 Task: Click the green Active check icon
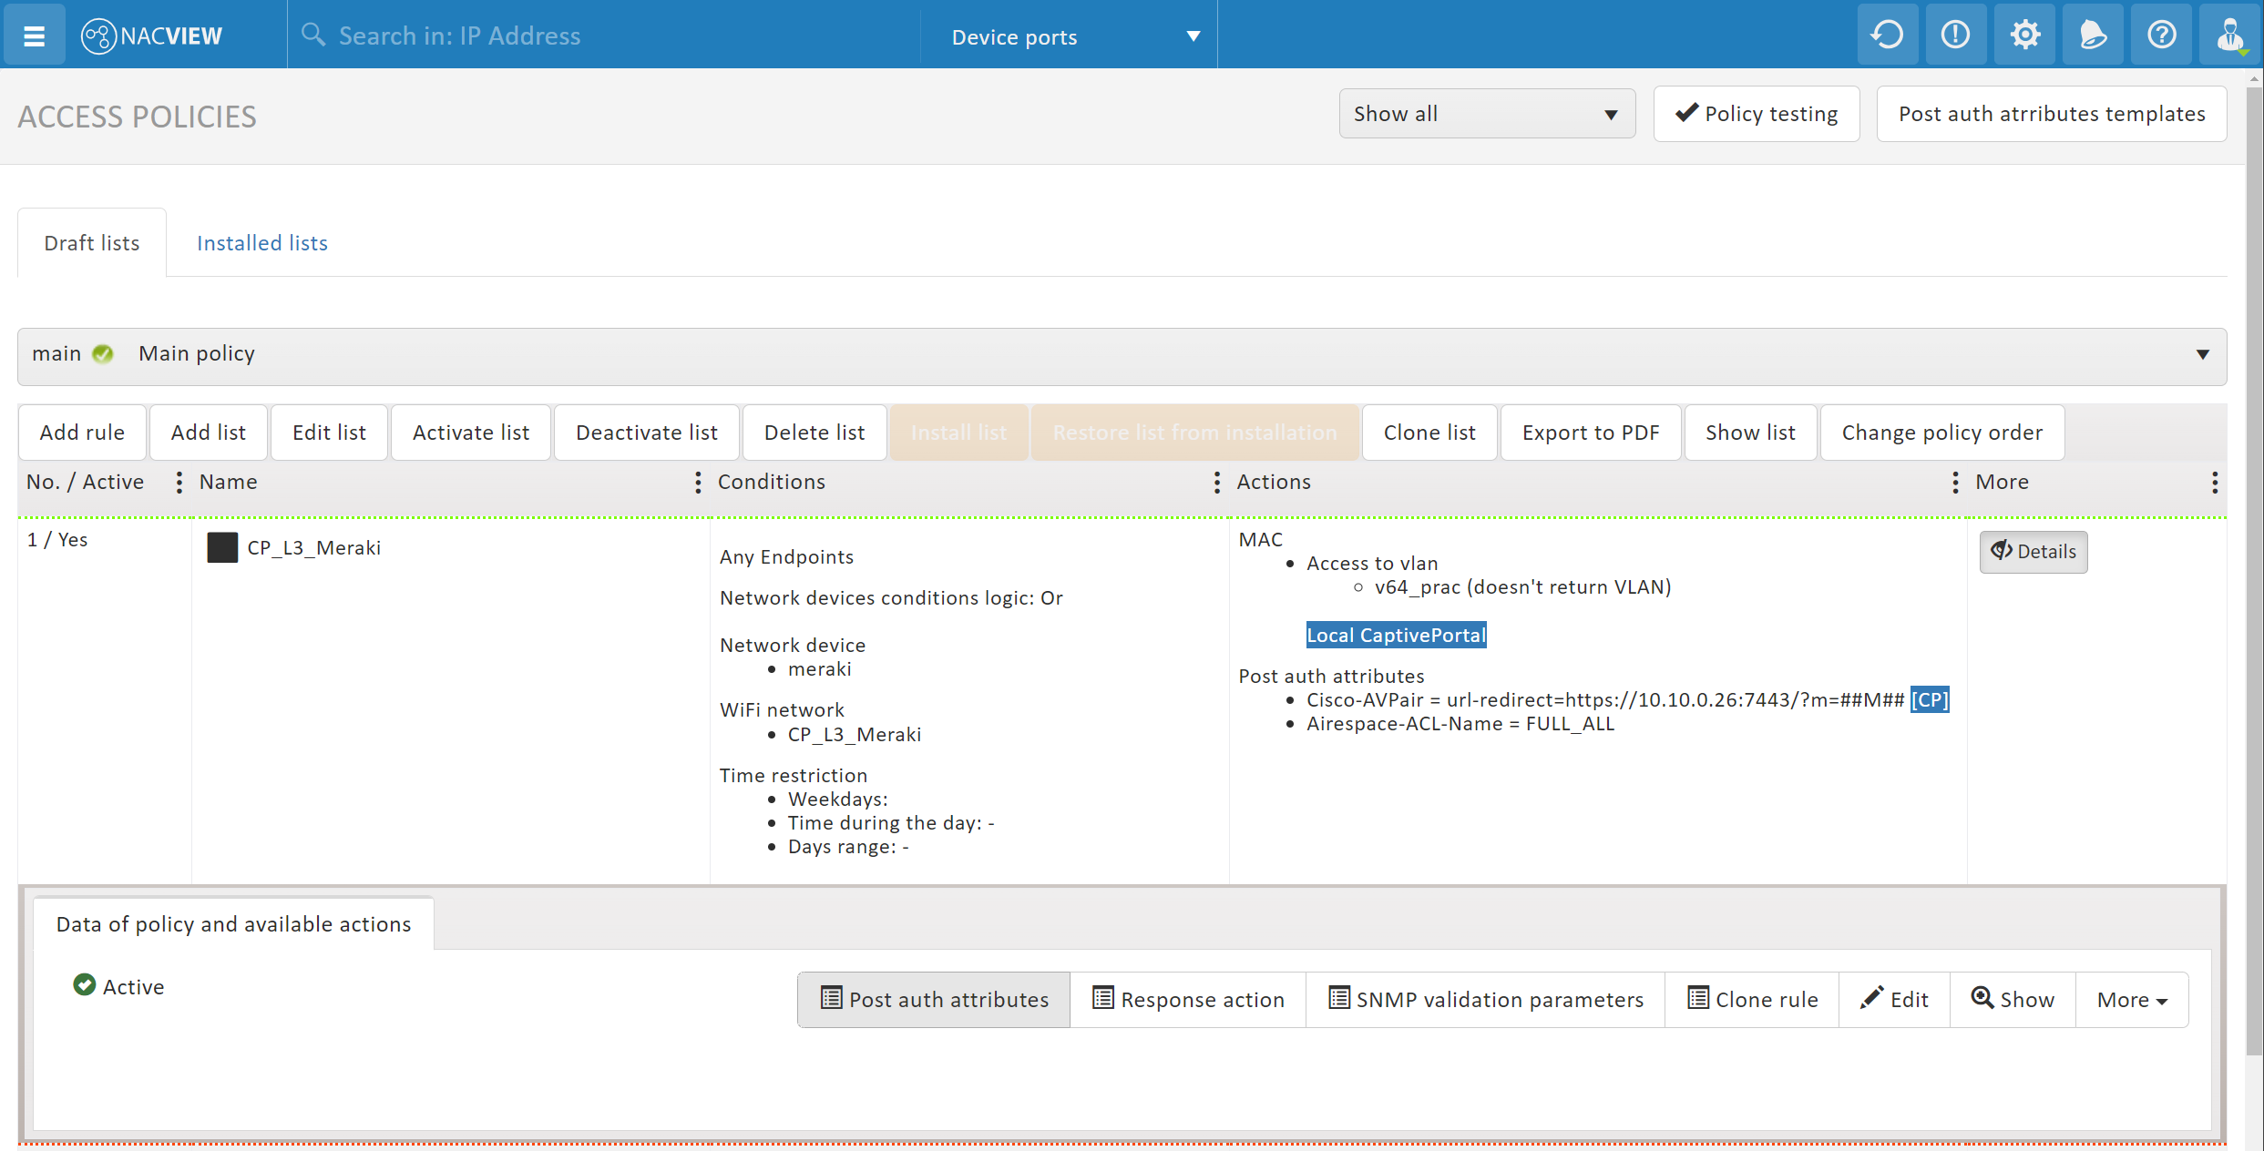click(x=84, y=985)
